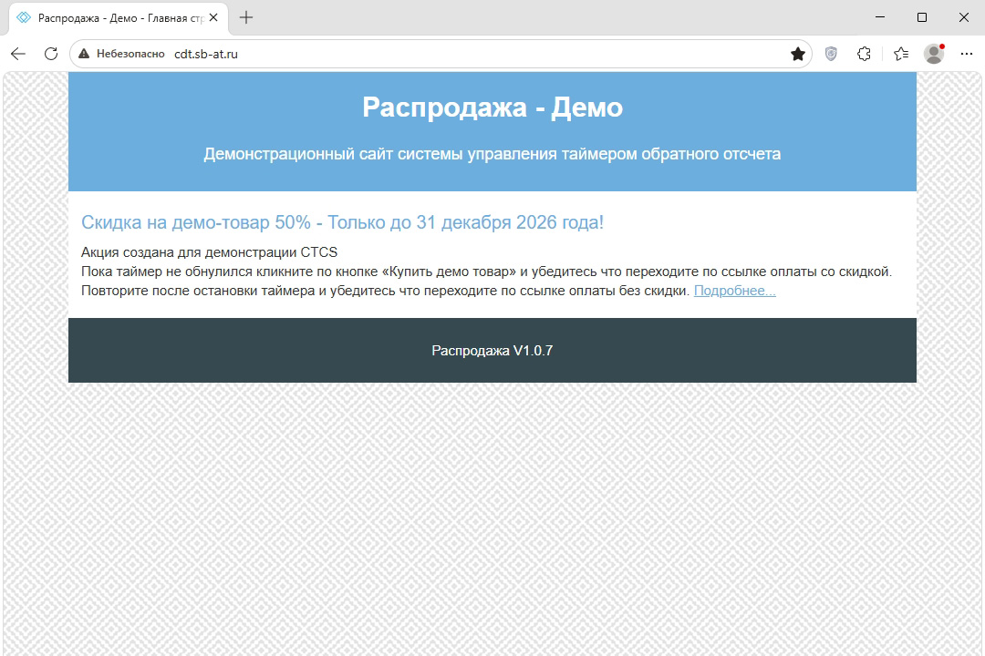Open a new tab with the plus button

point(246,17)
